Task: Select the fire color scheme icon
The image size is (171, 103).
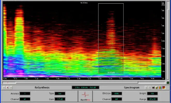Action: (x=164, y=88)
